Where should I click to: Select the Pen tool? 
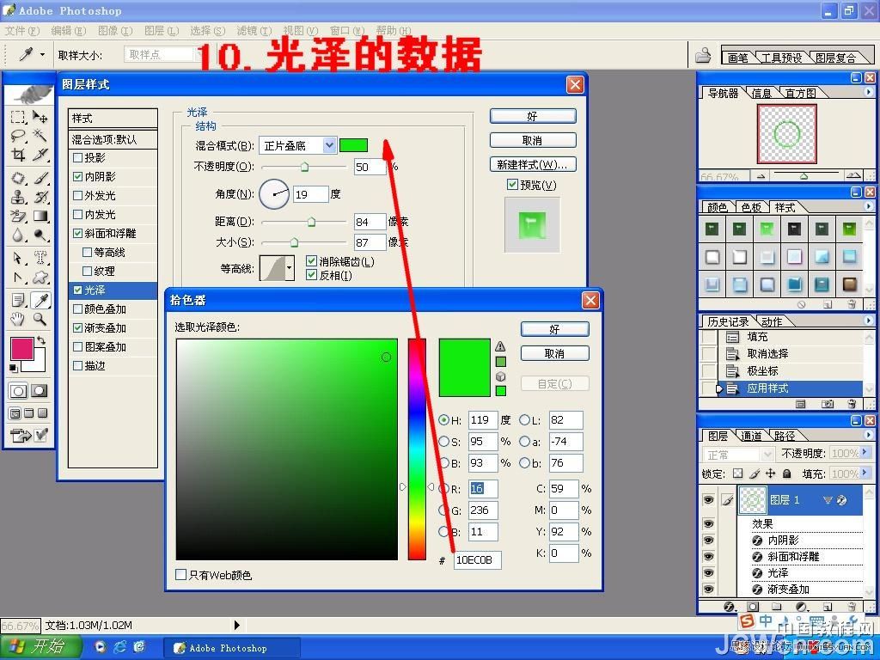tap(18, 278)
